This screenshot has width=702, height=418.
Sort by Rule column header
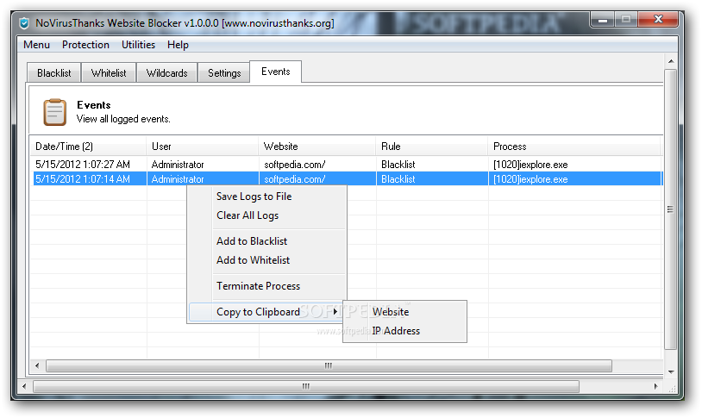(431, 147)
